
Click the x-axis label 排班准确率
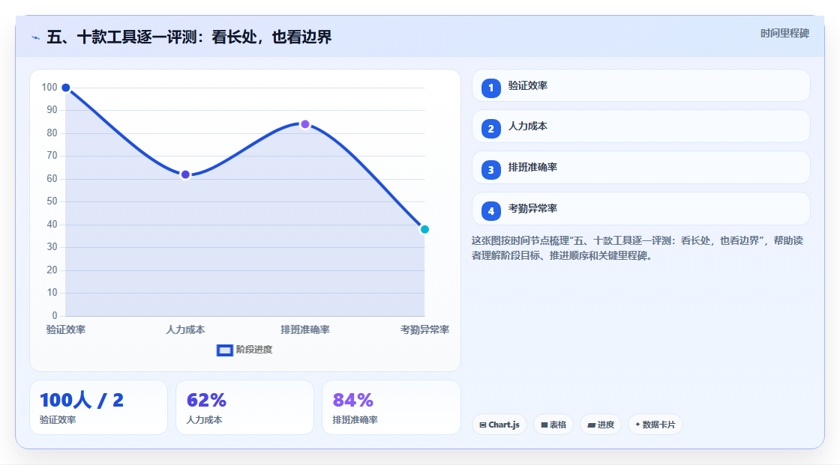tap(304, 329)
